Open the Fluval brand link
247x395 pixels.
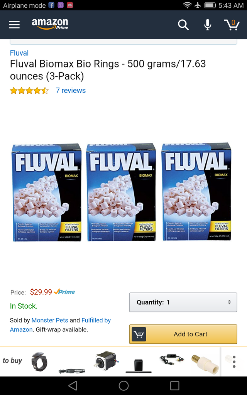pos(19,53)
